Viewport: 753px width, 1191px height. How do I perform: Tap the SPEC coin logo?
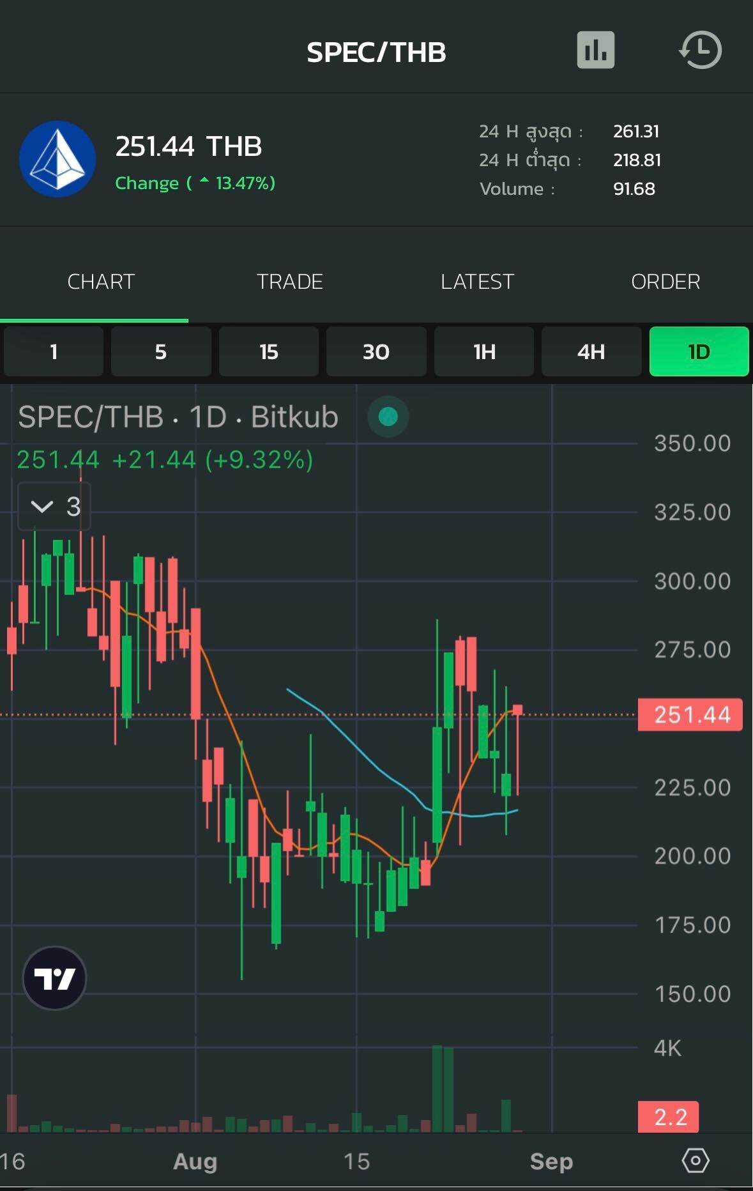click(57, 159)
